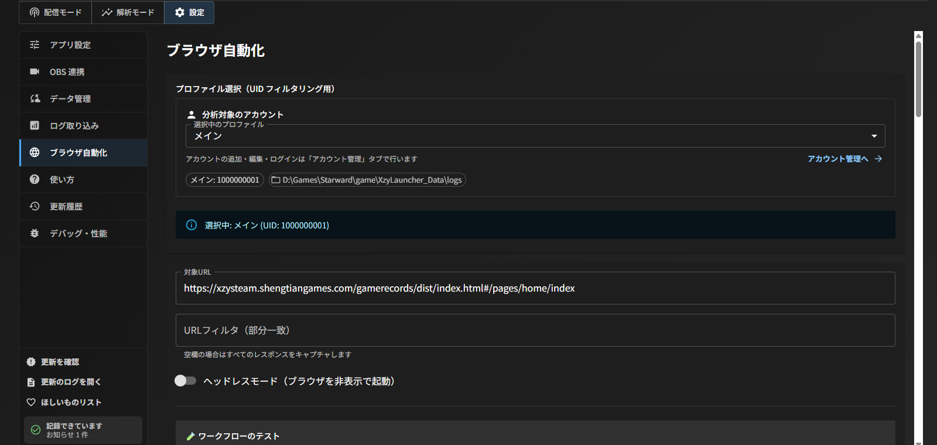Open the 選択中のプロファイル dropdown
This screenshot has height=445, width=937.
pos(535,136)
